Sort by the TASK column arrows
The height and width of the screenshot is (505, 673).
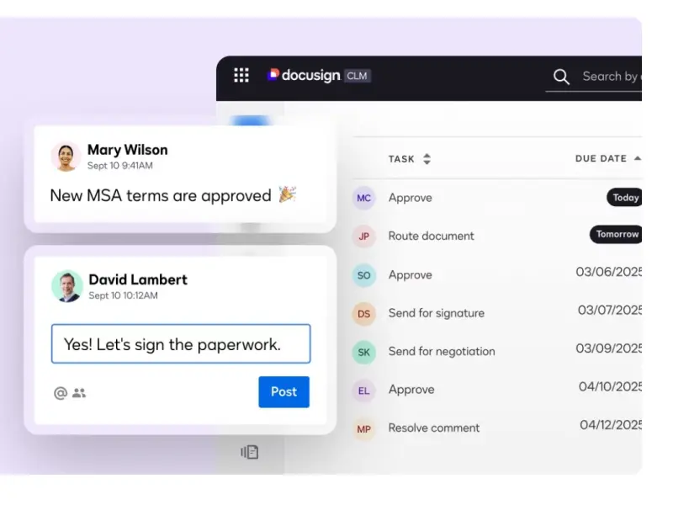pos(427,159)
